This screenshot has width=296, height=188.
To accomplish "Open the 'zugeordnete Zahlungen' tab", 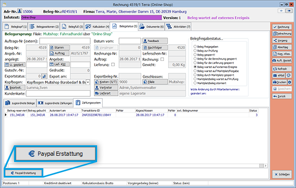I will [55, 103].
